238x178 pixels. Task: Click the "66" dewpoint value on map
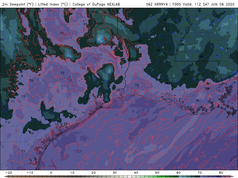tap(182, 44)
